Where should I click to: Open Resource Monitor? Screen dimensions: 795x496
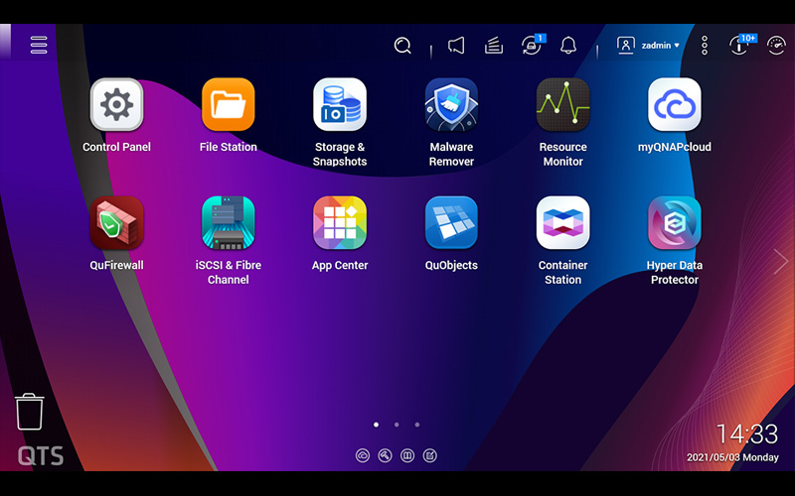[x=562, y=104]
